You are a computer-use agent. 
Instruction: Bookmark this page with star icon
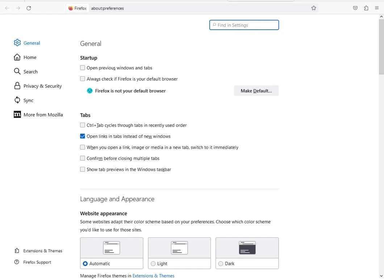pyautogui.click(x=313, y=8)
